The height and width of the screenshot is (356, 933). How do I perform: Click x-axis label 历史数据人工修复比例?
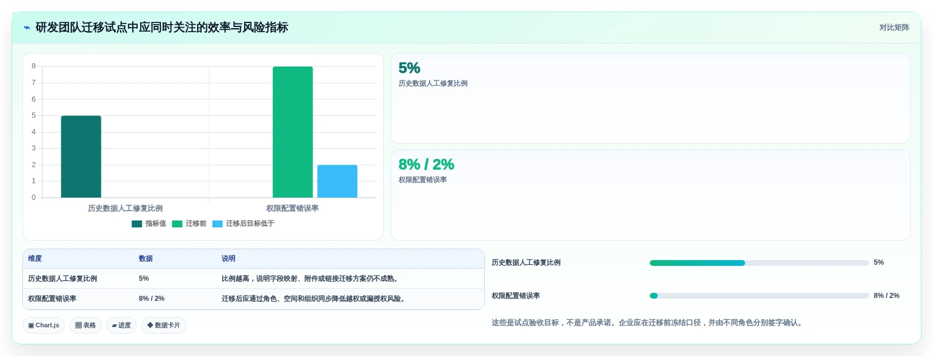125,208
